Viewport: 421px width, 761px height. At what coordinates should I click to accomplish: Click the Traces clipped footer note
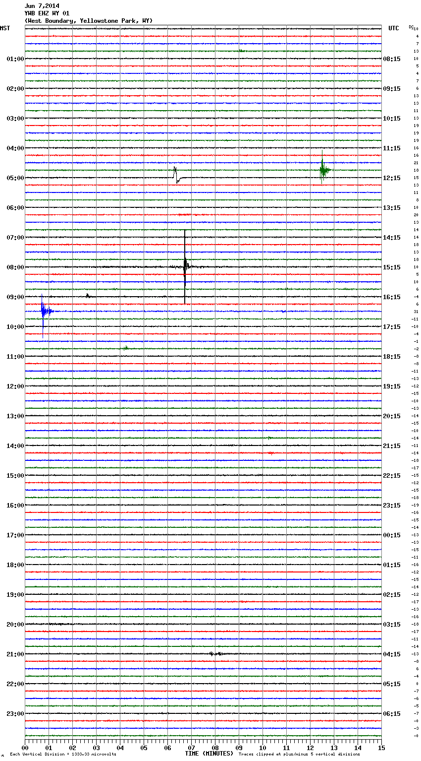[x=299, y=755]
